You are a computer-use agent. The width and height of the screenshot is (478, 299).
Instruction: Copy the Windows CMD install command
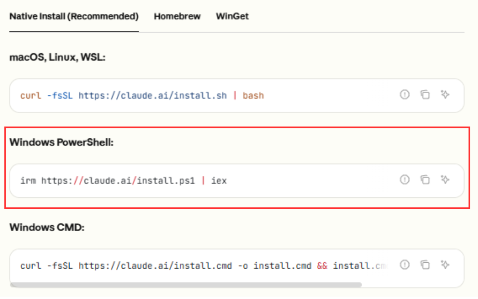pyautogui.click(x=425, y=265)
